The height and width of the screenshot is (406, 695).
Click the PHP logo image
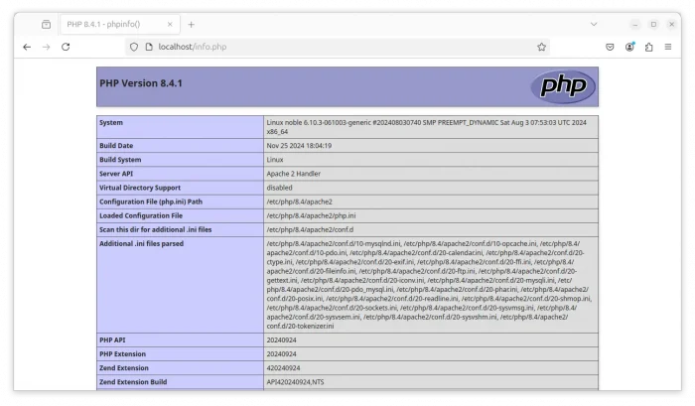563,86
